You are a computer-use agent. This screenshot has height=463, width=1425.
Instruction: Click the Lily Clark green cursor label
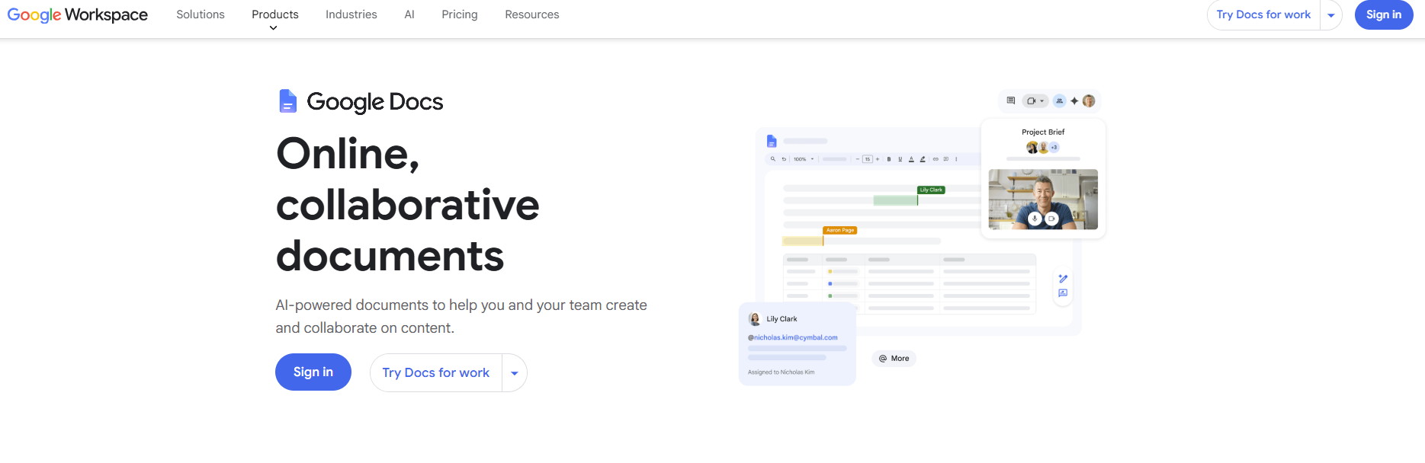pos(931,190)
